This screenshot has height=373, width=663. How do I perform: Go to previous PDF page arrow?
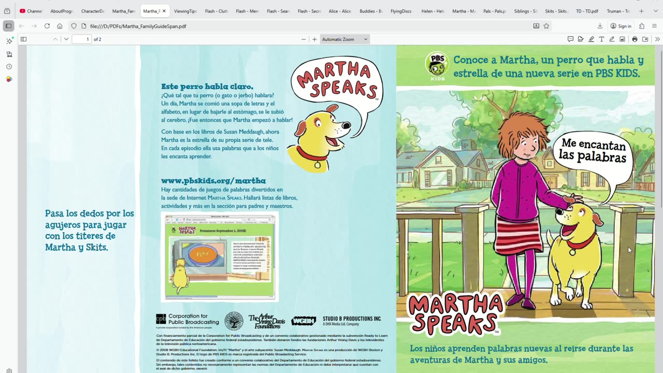pyautogui.click(x=55, y=39)
